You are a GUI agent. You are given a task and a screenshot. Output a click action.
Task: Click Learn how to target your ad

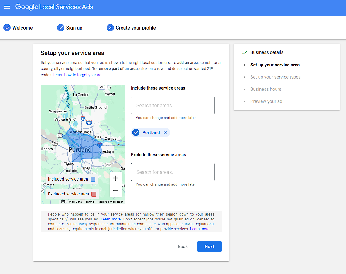coord(77,75)
